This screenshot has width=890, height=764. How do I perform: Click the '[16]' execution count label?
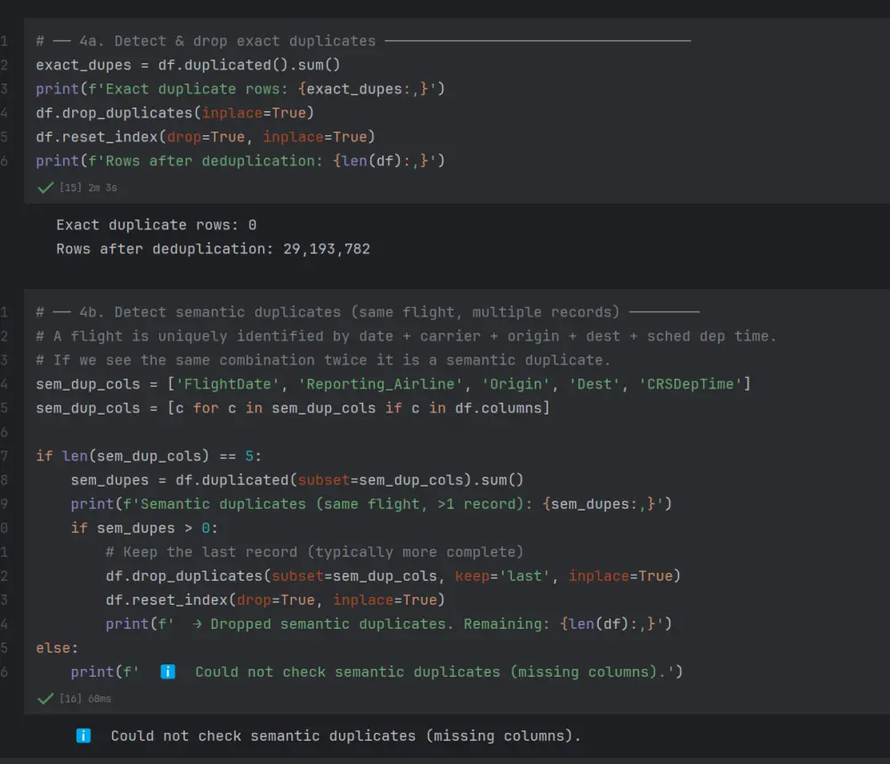click(x=71, y=699)
